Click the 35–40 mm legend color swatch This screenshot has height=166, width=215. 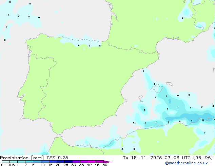tap(84, 162)
